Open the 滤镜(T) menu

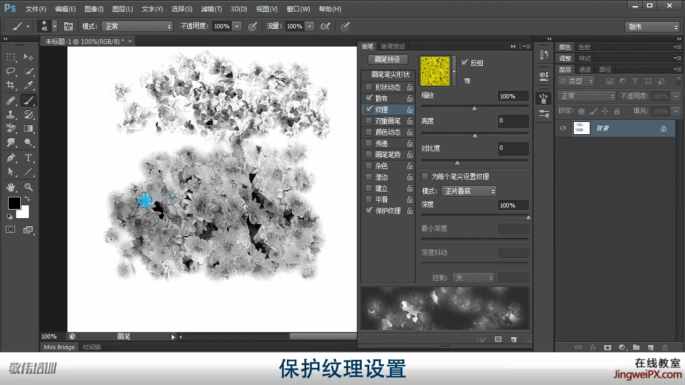[211, 9]
